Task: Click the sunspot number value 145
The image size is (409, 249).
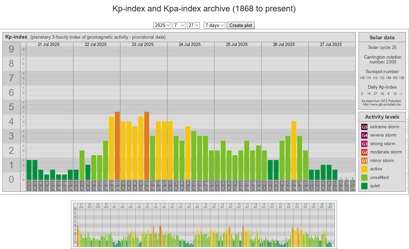Action: [x=362, y=78]
